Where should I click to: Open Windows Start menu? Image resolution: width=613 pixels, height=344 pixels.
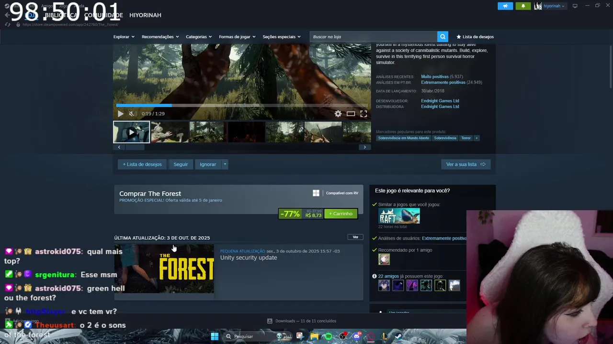click(215, 336)
